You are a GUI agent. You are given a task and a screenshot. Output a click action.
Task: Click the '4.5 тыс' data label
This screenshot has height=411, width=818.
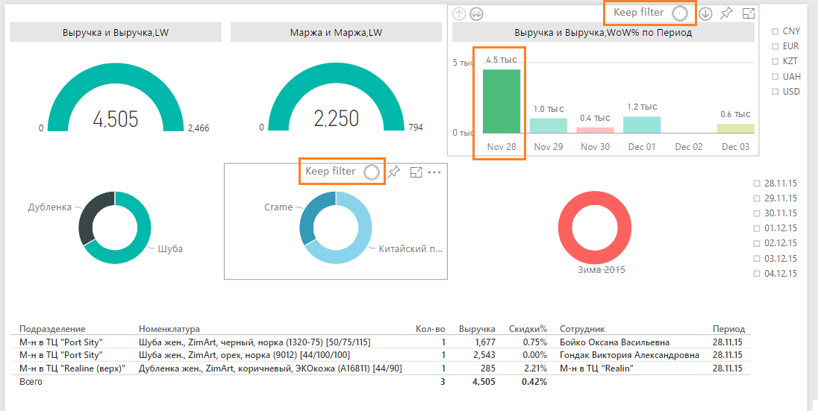click(502, 60)
